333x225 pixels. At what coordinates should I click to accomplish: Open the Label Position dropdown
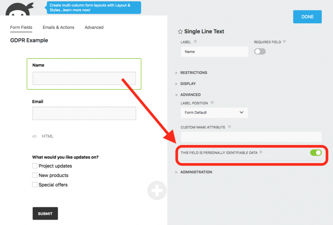[x=214, y=112]
